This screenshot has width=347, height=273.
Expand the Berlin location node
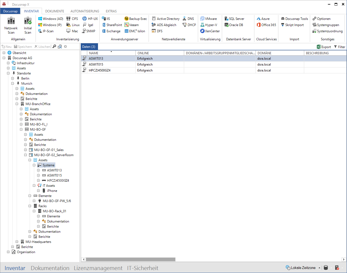13,78
